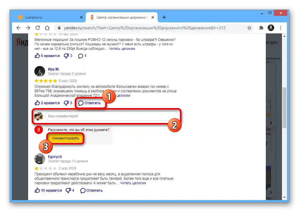Image resolution: width=299 pixels, height=212 pixels.
Task: Focus the Ваш комментарий input field
Action: coord(112,116)
